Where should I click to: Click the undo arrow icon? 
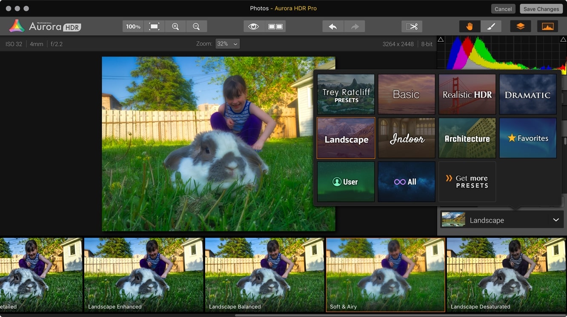[333, 26]
